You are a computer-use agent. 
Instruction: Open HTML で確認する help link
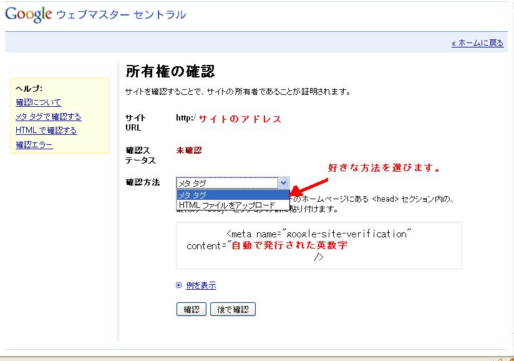pos(46,131)
